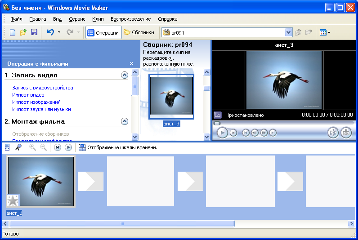Click Запись с видеоустройства link

tap(43, 88)
